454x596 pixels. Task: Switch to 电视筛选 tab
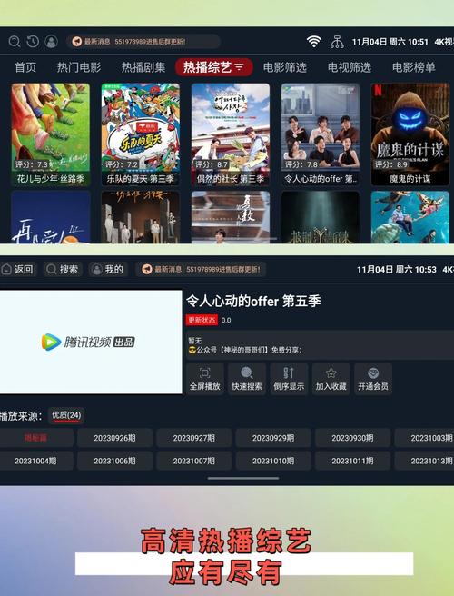(x=350, y=67)
